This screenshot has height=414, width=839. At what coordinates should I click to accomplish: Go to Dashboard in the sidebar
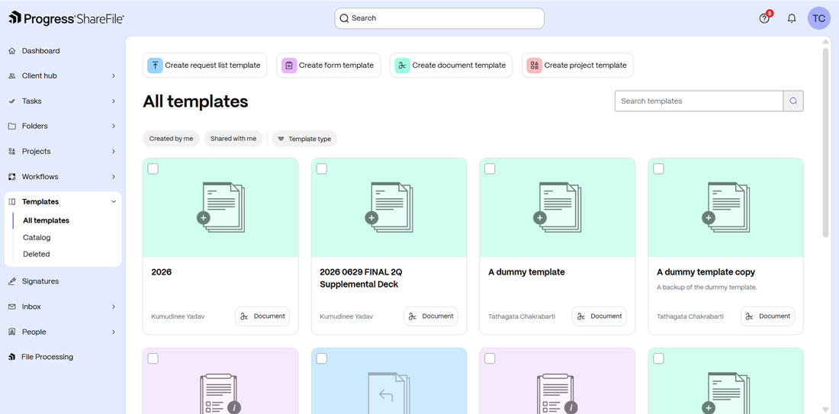pos(40,51)
